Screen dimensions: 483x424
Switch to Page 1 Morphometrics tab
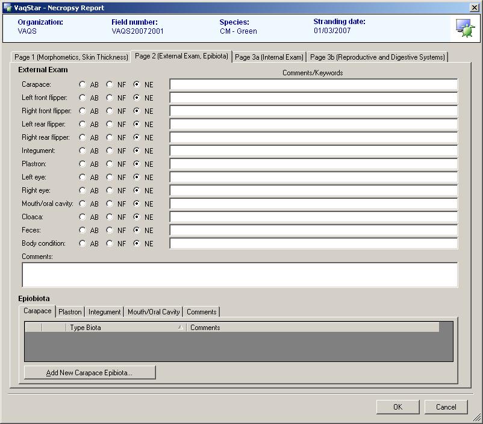(x=71, y=57)
